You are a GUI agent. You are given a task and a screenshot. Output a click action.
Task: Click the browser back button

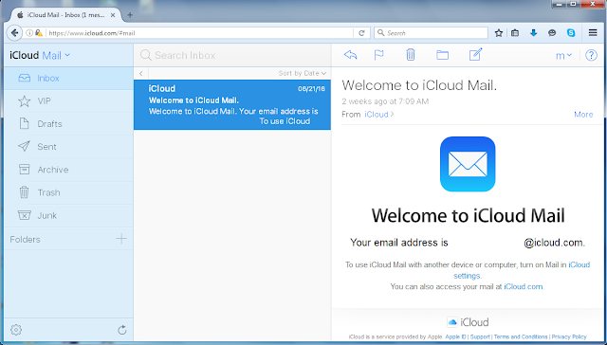coord(15,33)
